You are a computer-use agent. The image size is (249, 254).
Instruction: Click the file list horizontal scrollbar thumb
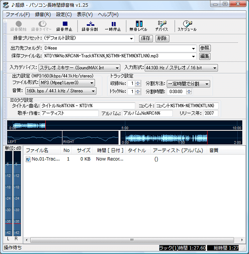point(132,240)
